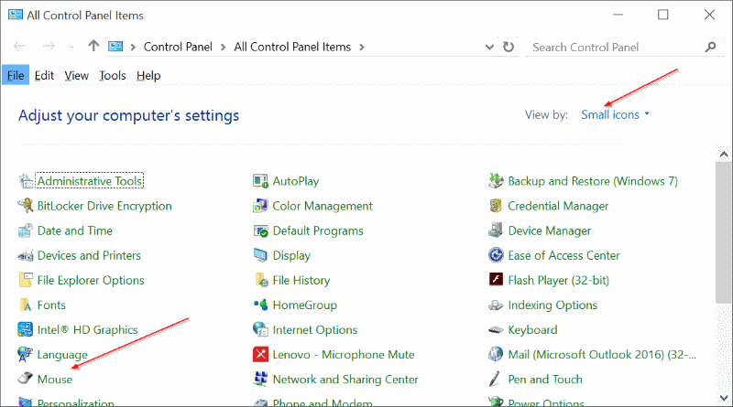Open the Administrative Tools link
Viewport: 733px width, 407px height.
(x=90, y=182)
